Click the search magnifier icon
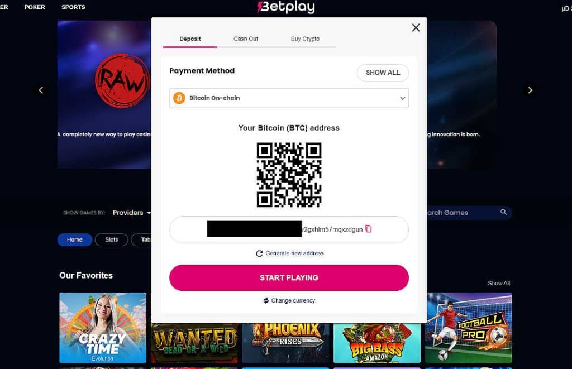This screenshot has height=369, width=572. click(503, 212)
